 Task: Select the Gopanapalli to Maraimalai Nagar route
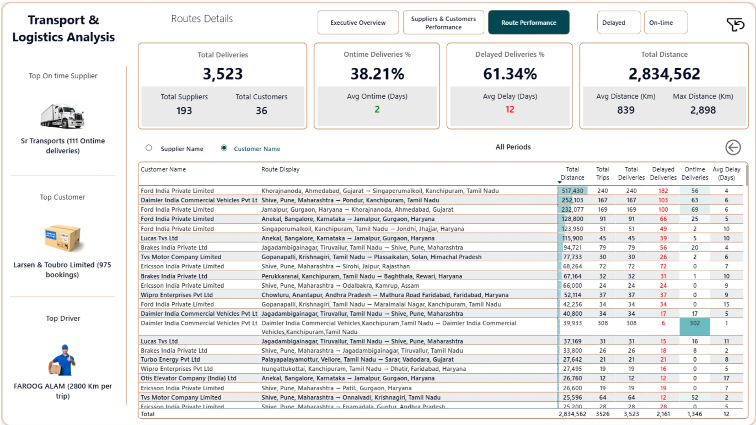click(x=441, y=305)
